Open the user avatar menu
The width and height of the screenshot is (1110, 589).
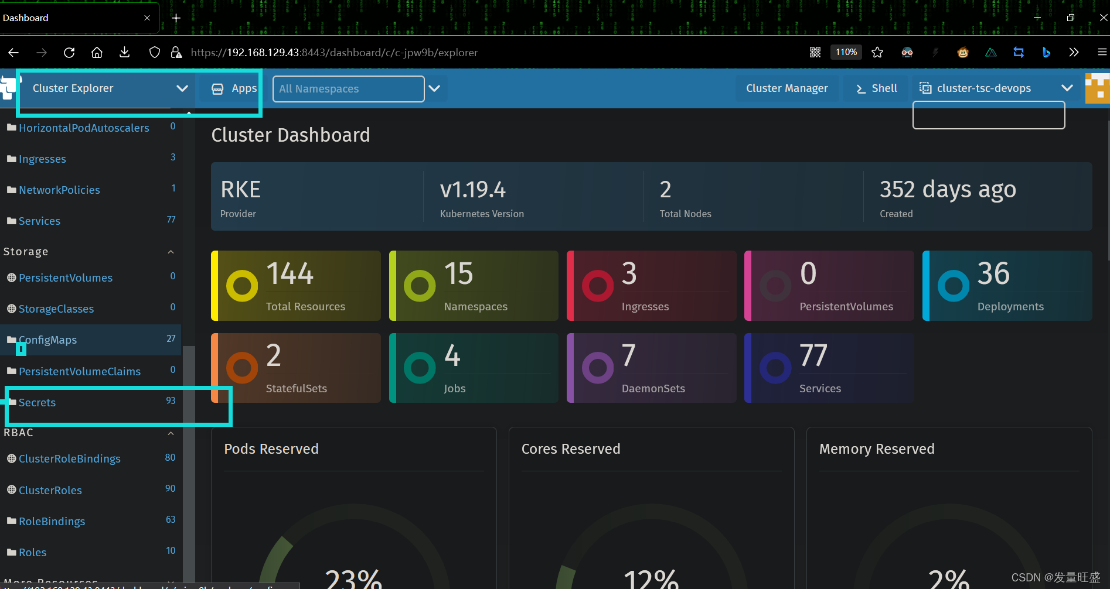click(1097, 88)
